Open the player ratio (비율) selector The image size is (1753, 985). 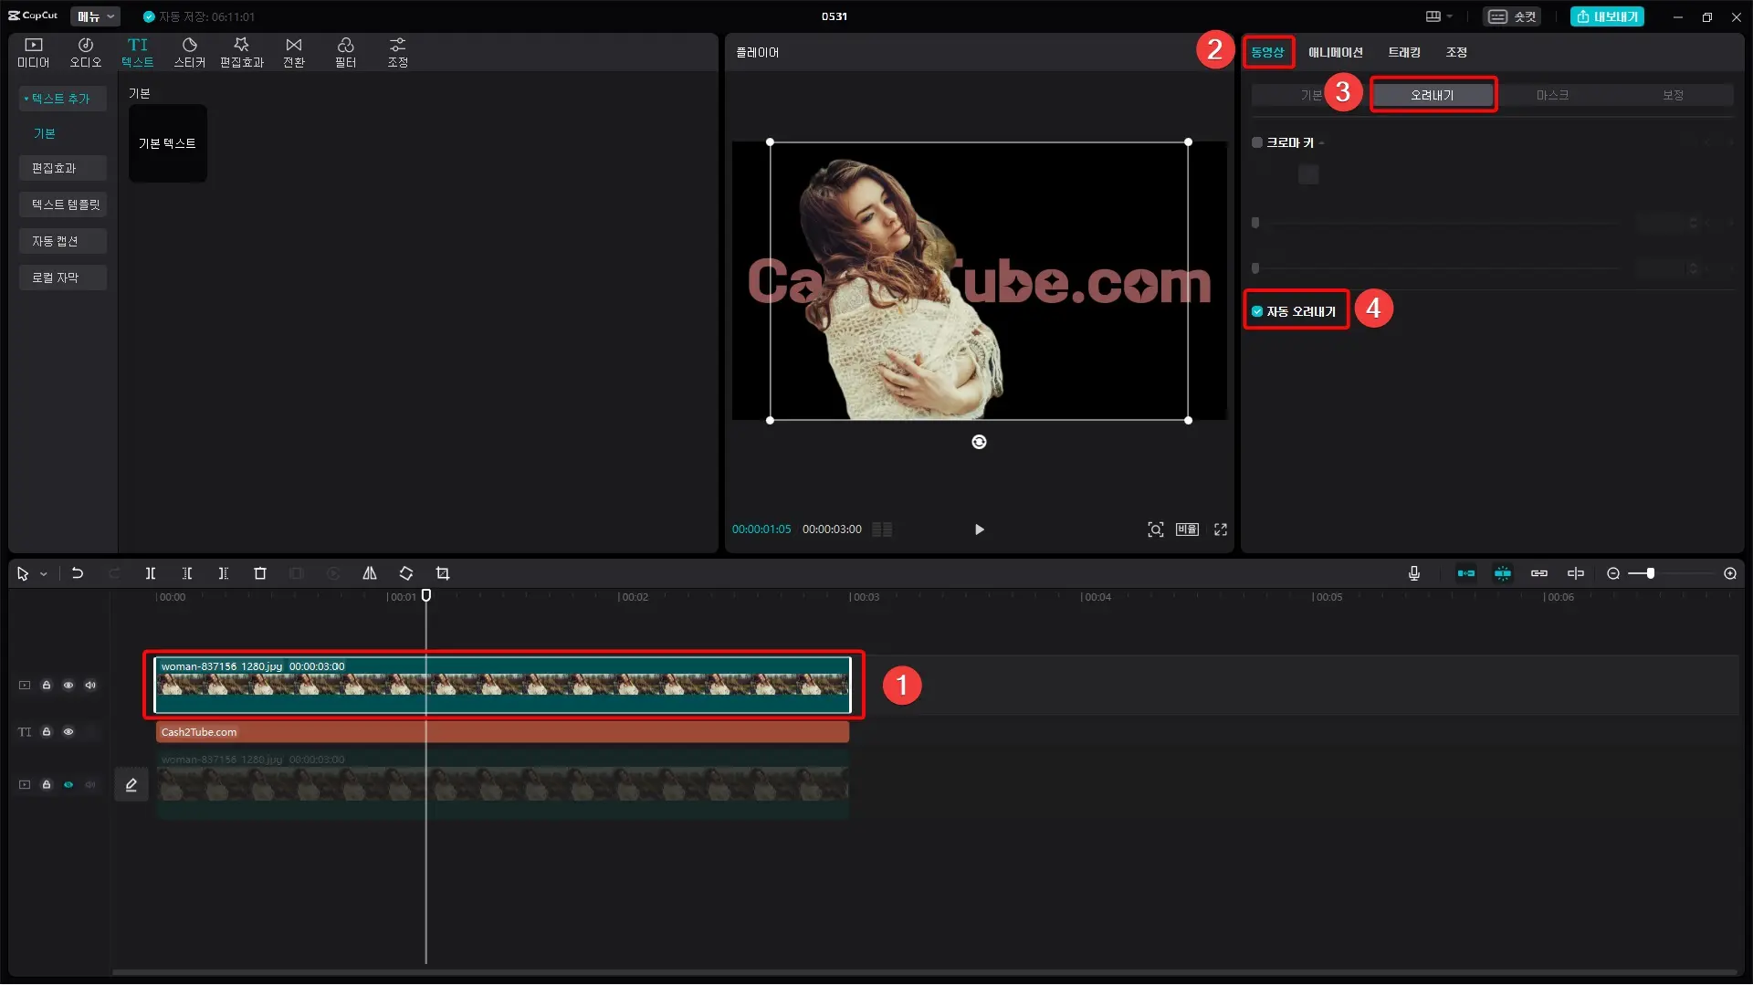point(1187,529)
